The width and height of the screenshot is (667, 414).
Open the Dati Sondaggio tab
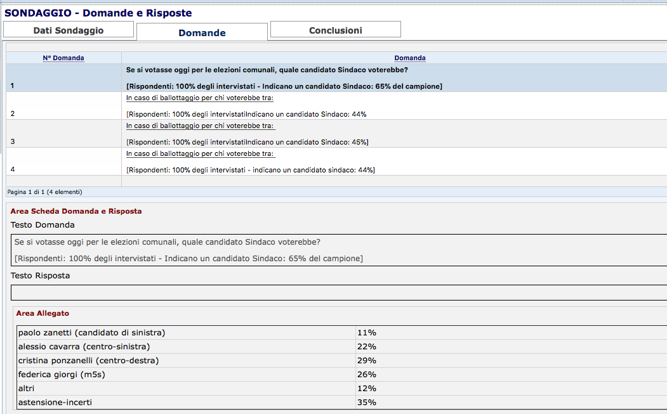tap(69, 30)
